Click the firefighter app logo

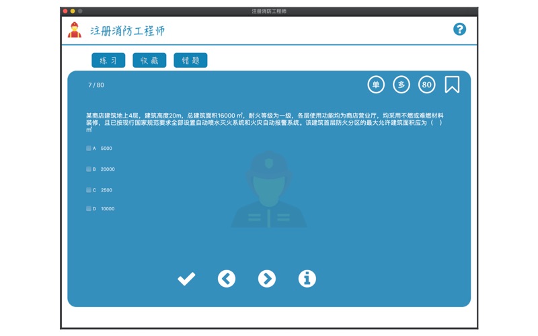point(75,30)
